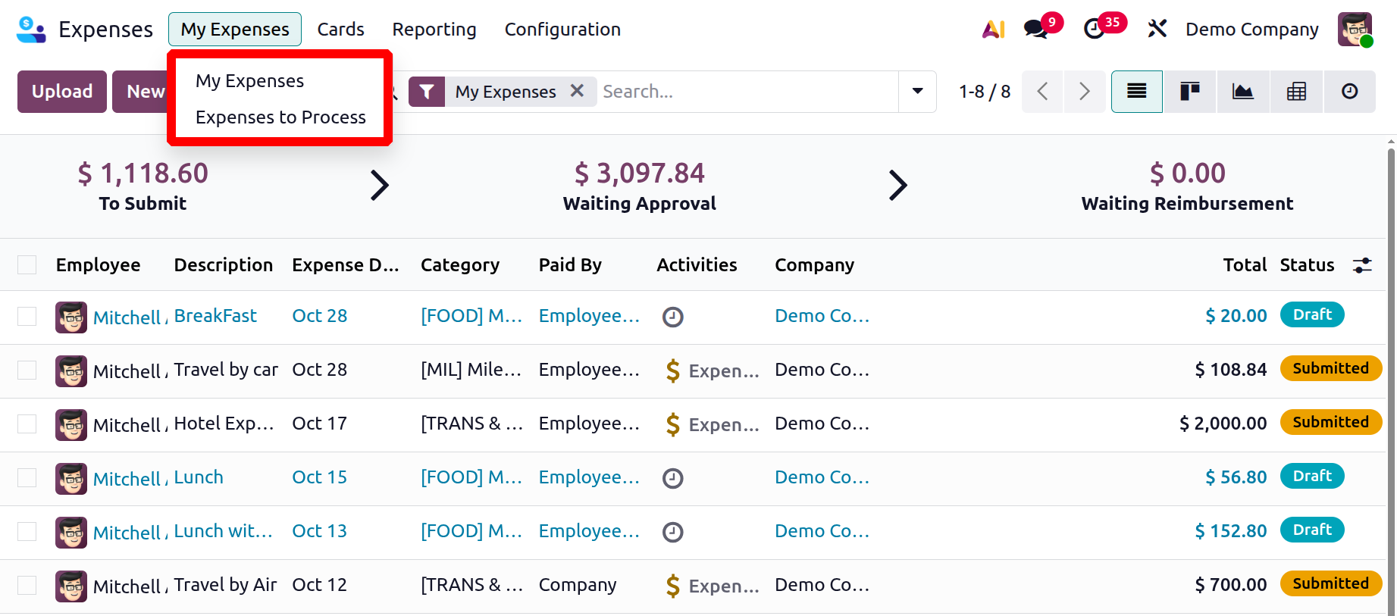Switch to pivot table view

(1296, 92)
